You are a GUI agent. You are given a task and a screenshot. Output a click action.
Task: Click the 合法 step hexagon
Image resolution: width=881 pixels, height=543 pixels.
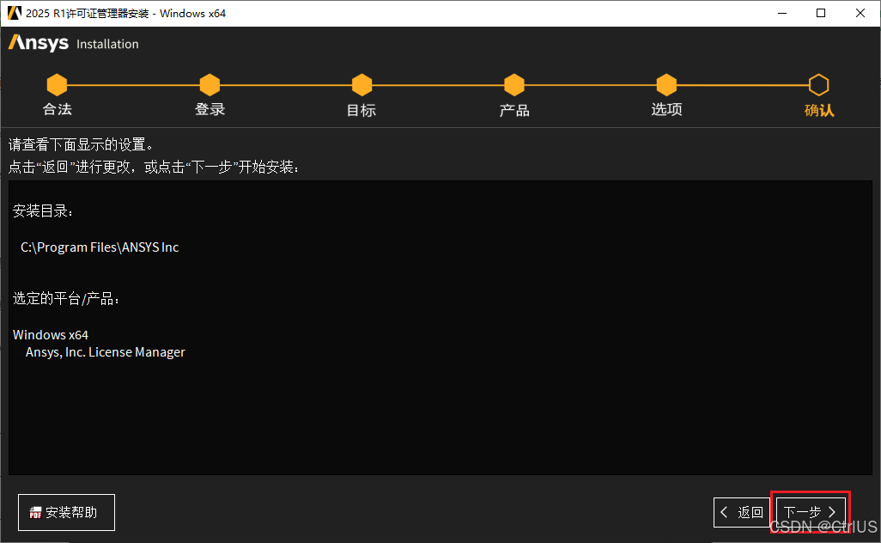point(57,85)
